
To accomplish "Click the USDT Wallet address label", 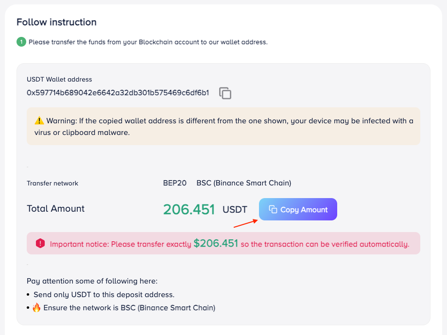I will click(x=59, y=79).
